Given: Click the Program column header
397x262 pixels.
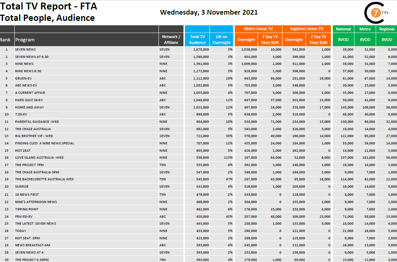Looking at the screenshot, I should (25, 40).
